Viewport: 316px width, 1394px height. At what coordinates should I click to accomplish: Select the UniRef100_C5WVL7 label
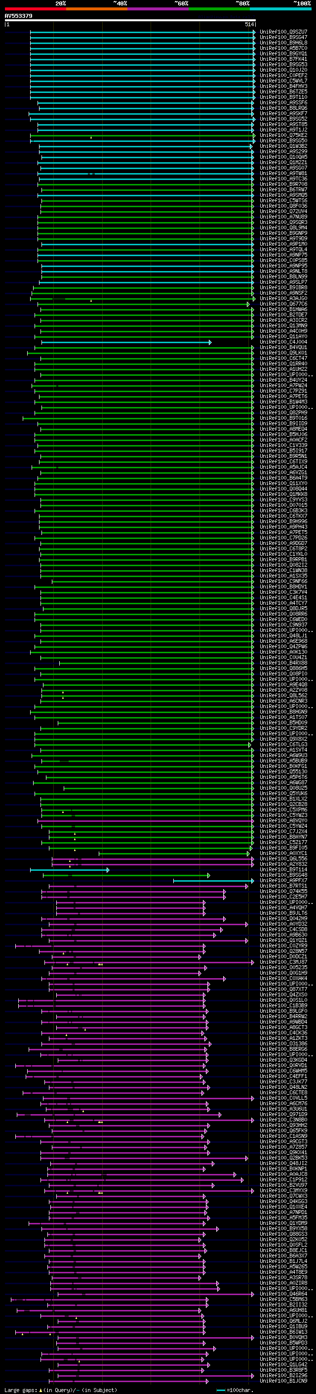click(x=283, y=81)
